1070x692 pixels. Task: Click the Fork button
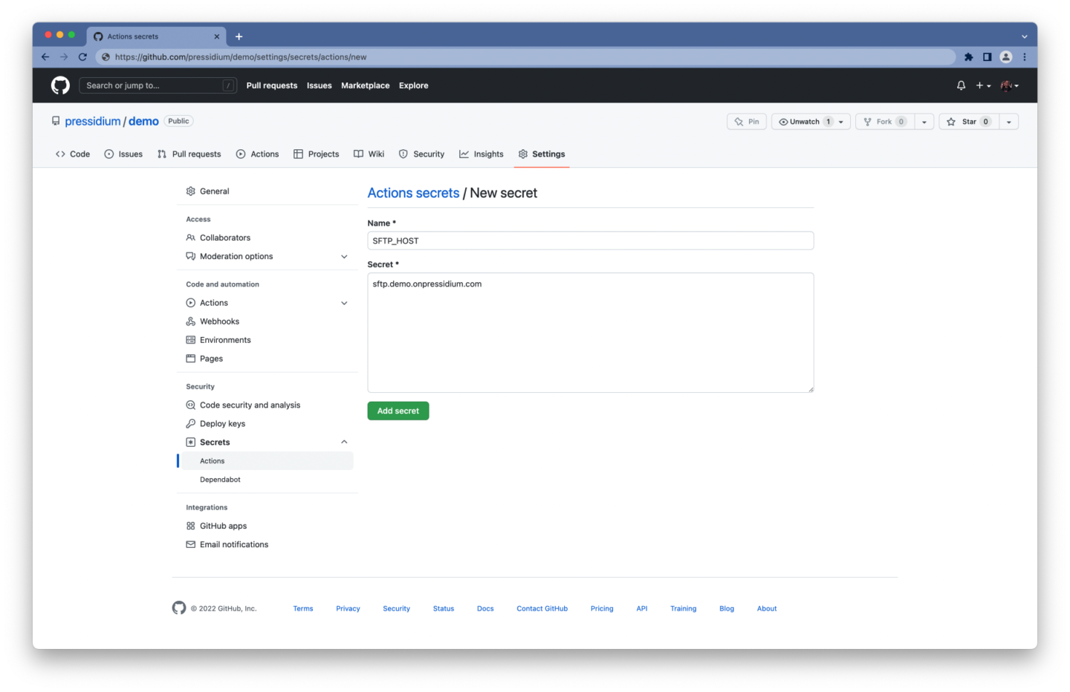[884, 122]
